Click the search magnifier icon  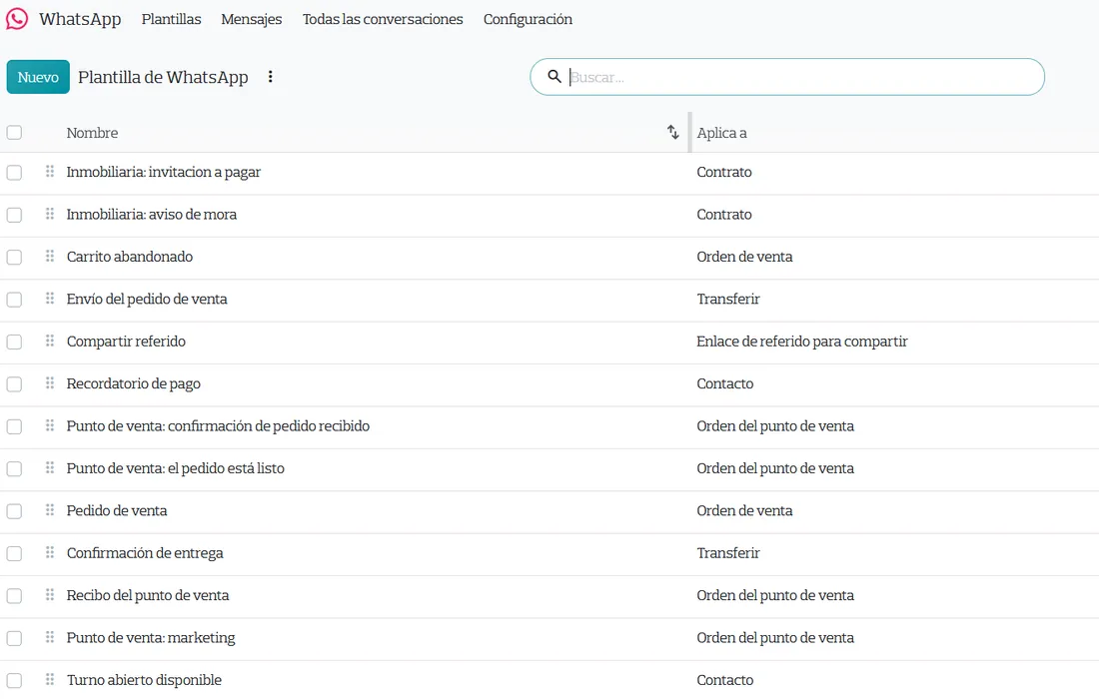[x=554, y=76]
